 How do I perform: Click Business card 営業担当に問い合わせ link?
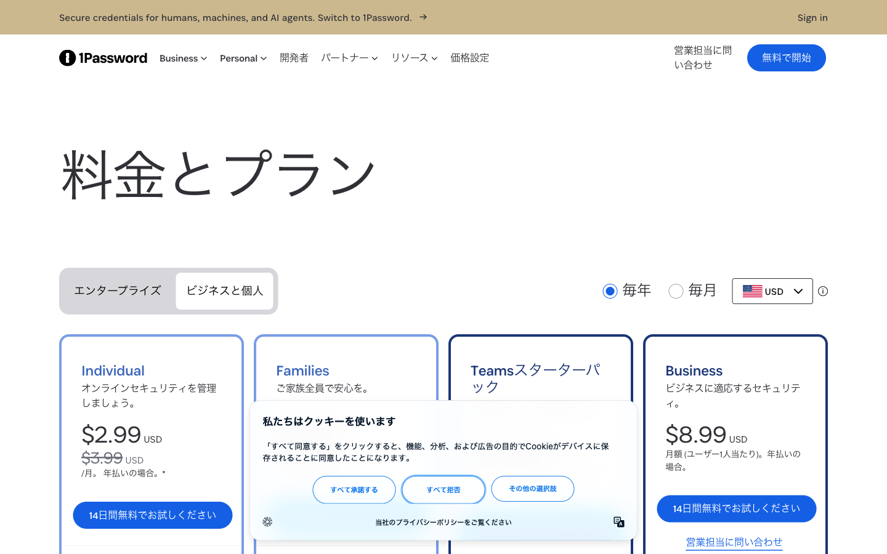734,542
